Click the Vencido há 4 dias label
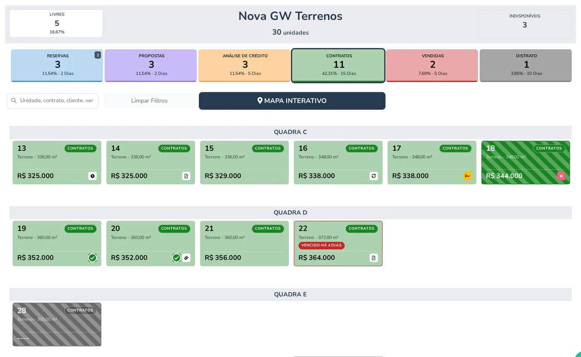 [322, 246]
